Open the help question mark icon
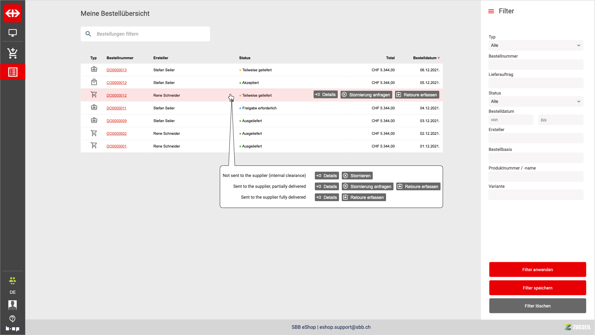This screenshot has height=335, width=595. point(13,319)
